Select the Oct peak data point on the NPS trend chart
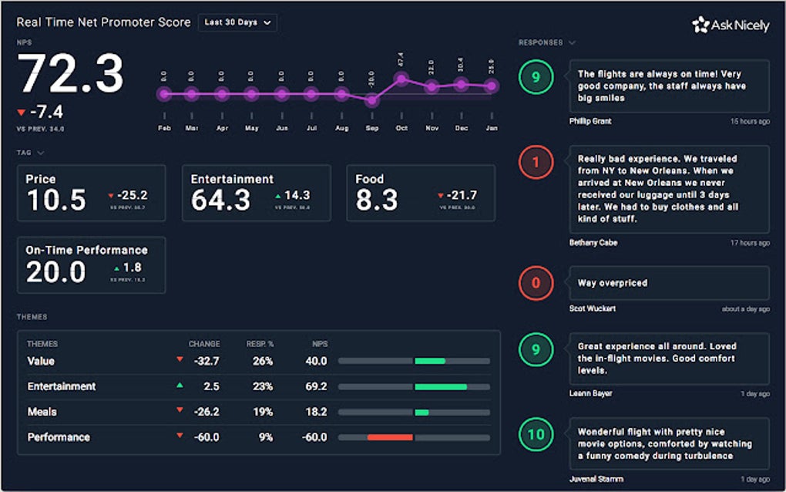This screenshot has width=786, height=492. 401,77
